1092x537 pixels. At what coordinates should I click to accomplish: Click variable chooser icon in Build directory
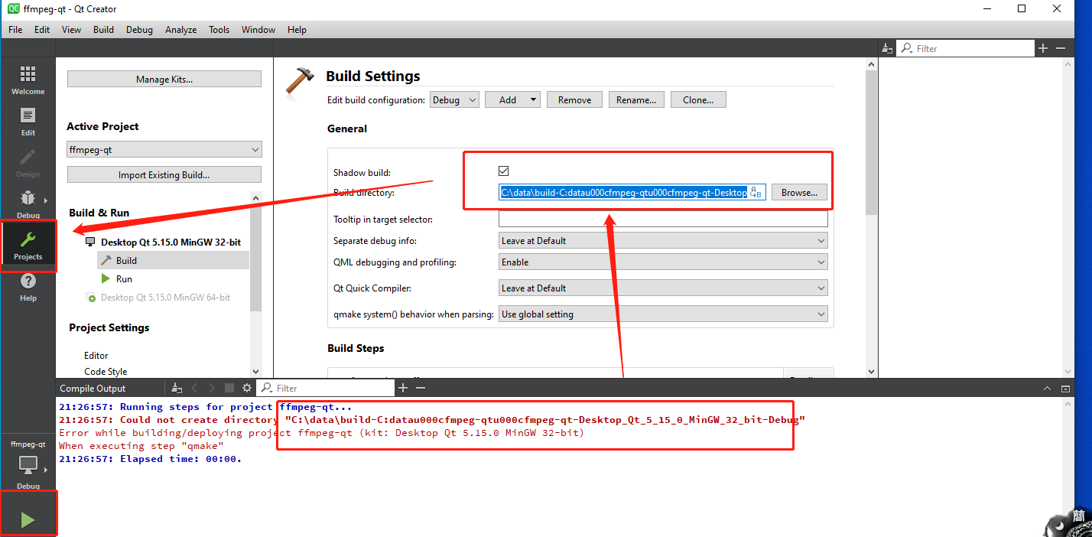[x=756, y=193]
